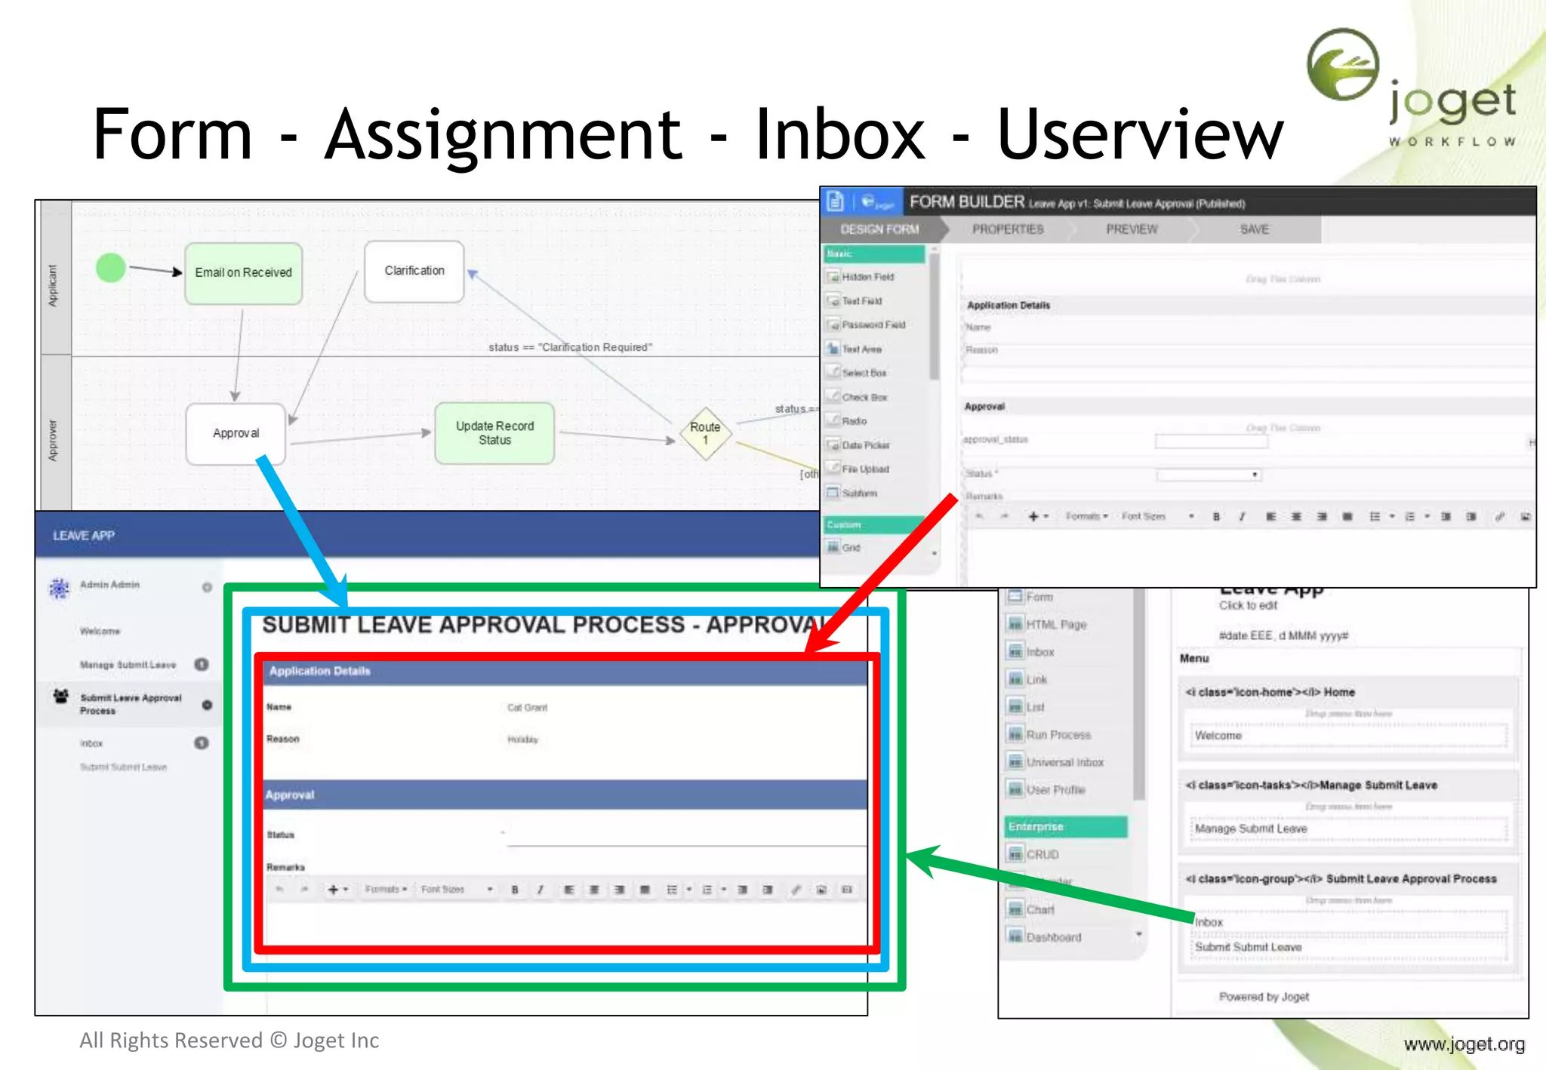Viewport: 1546px width, 1070px height.
Task: Click the Grid element icon under Custom
Action: (x=833, y=547)
